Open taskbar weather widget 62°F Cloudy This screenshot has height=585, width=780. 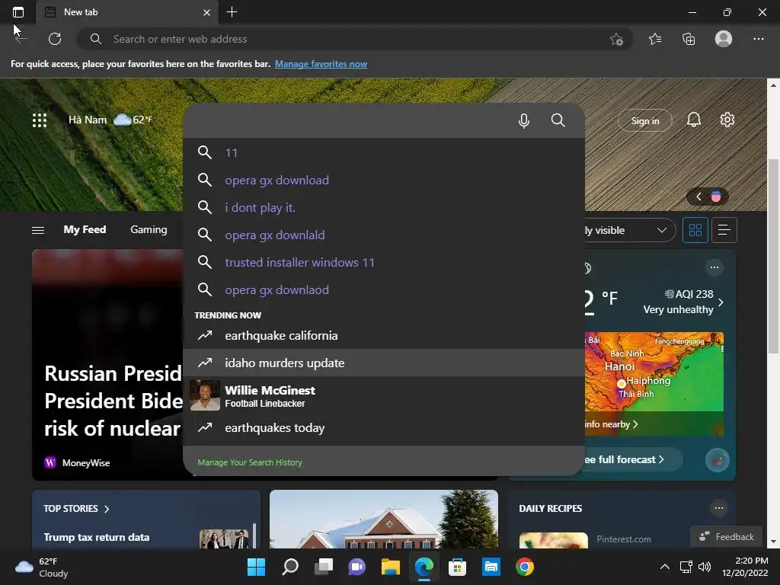(x=42, y=567)
